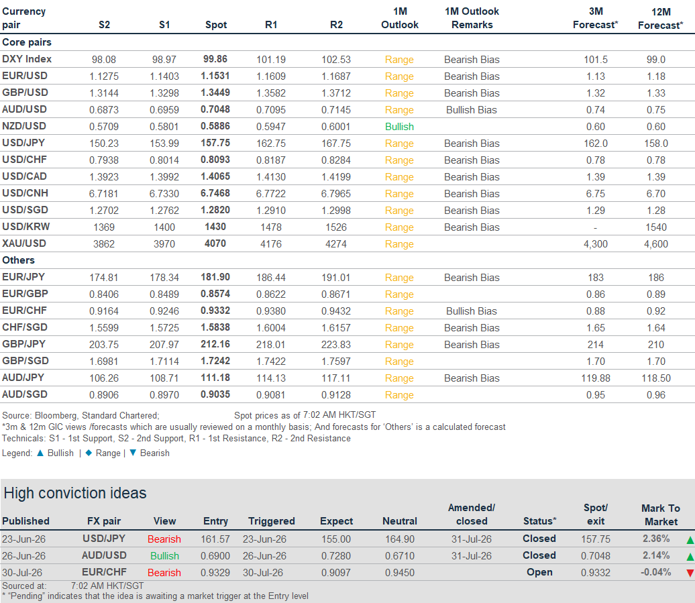695x603 pixels.
Task: Select the AUD/SGD Range outlook
Action: 399,395
